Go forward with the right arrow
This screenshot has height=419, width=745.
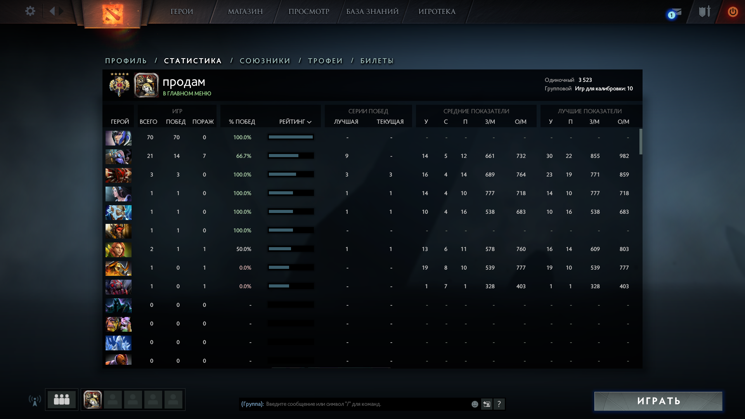click(61, 11)
